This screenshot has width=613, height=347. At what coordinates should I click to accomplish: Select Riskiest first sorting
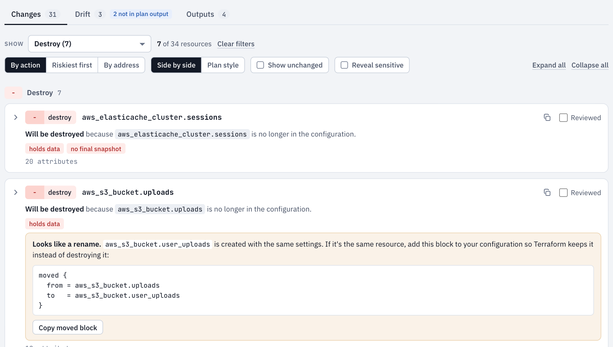point(72,65)
